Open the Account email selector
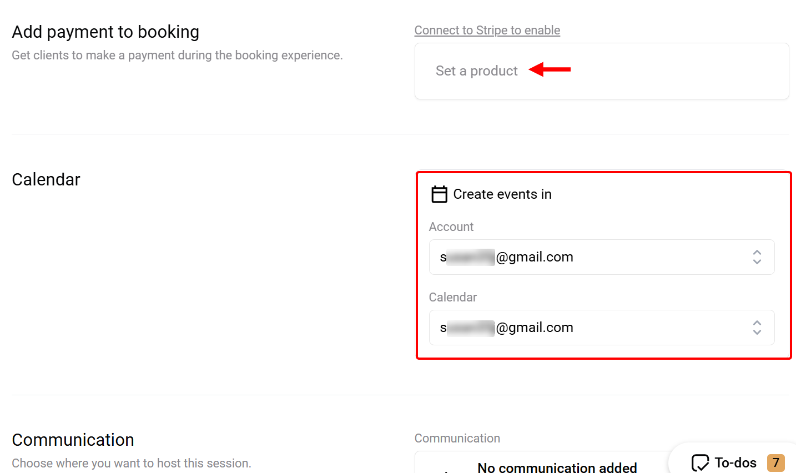 588,257
